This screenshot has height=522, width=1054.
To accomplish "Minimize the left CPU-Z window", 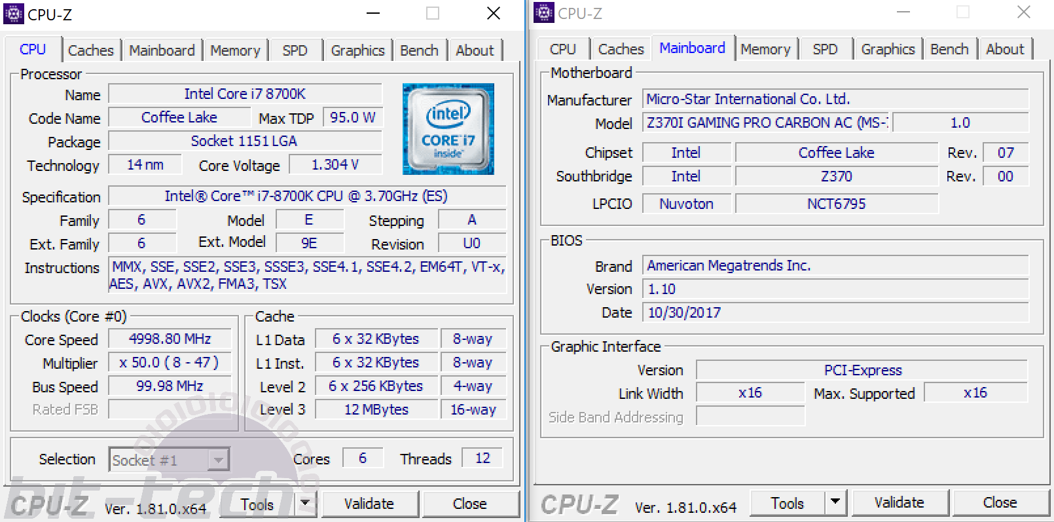I will 373,13.
